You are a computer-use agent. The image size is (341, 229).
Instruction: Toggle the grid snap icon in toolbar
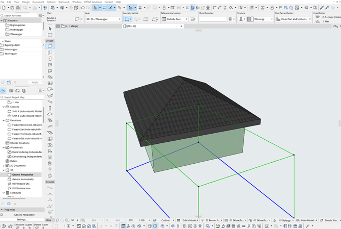point(140,8)
